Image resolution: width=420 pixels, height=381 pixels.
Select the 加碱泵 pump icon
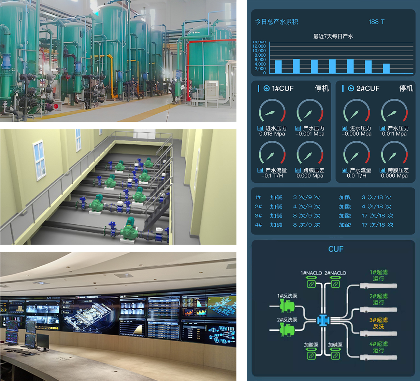[x=335, y=355]
